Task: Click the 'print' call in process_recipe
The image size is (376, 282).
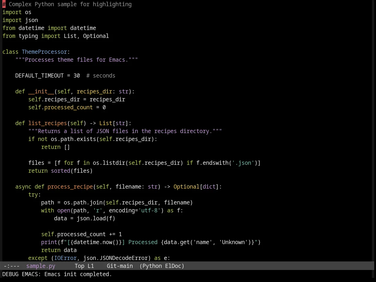Action: pyautogui.click(x=49, y=242)
